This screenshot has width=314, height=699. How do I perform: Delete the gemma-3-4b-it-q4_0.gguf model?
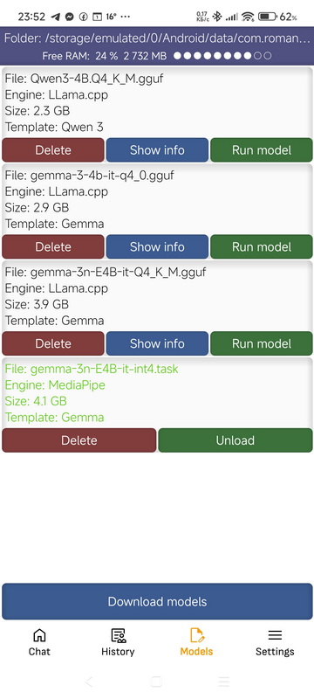53,246
